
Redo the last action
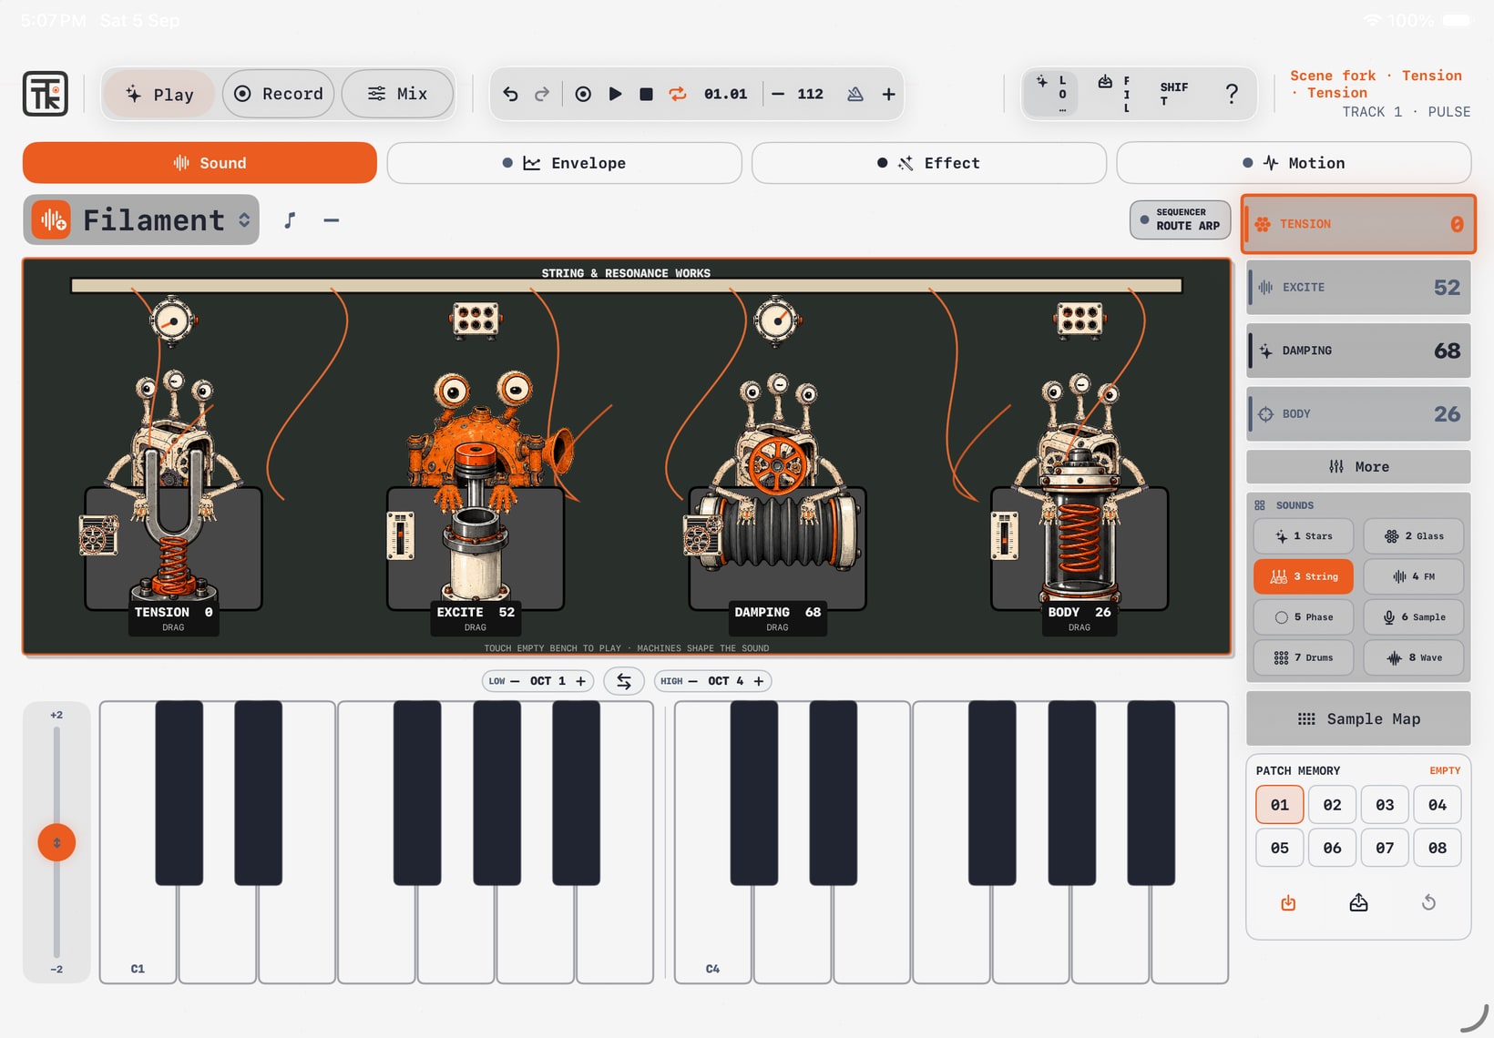[542, 94]
